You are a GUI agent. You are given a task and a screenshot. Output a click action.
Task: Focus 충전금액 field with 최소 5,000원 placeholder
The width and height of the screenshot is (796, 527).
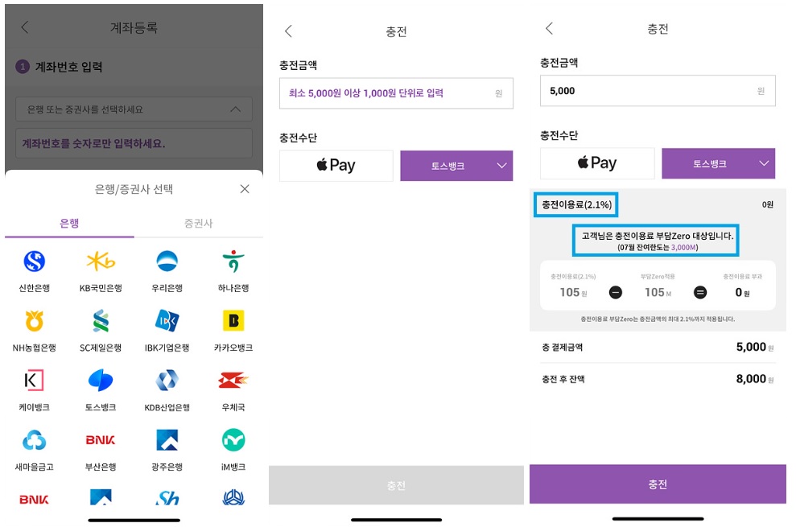(396, 93)
